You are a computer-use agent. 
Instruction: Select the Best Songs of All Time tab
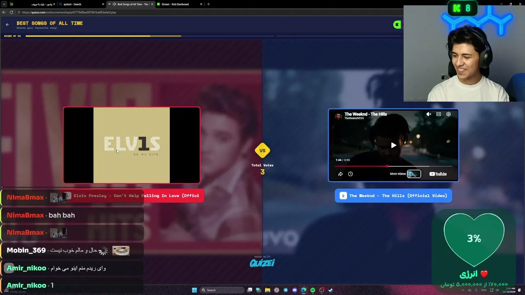(x=130, y=4)
